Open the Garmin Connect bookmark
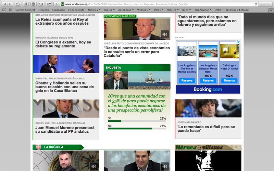The width and height of the screenshot is (274, 171). 26,10
